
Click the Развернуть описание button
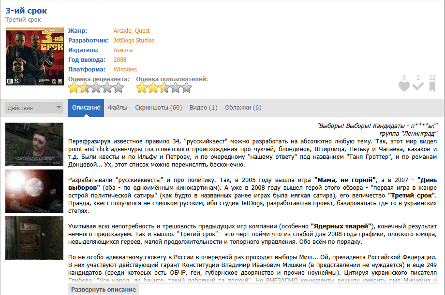[104, 290]
